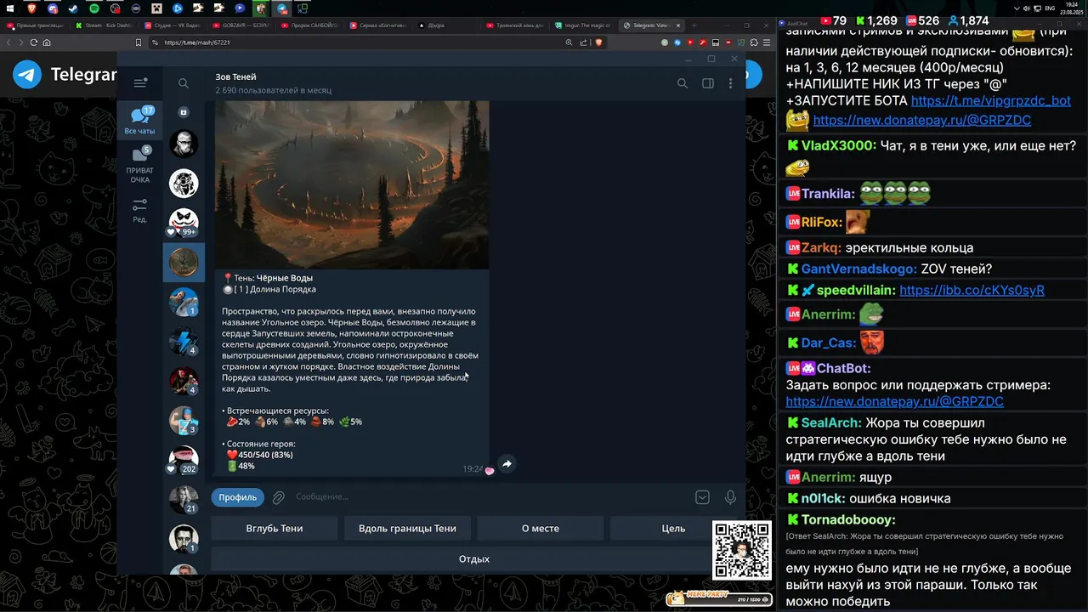Viewport: 1088px width, 612px height.
Task: Toggle the right info side panel icon
Action: coord(707,83)
